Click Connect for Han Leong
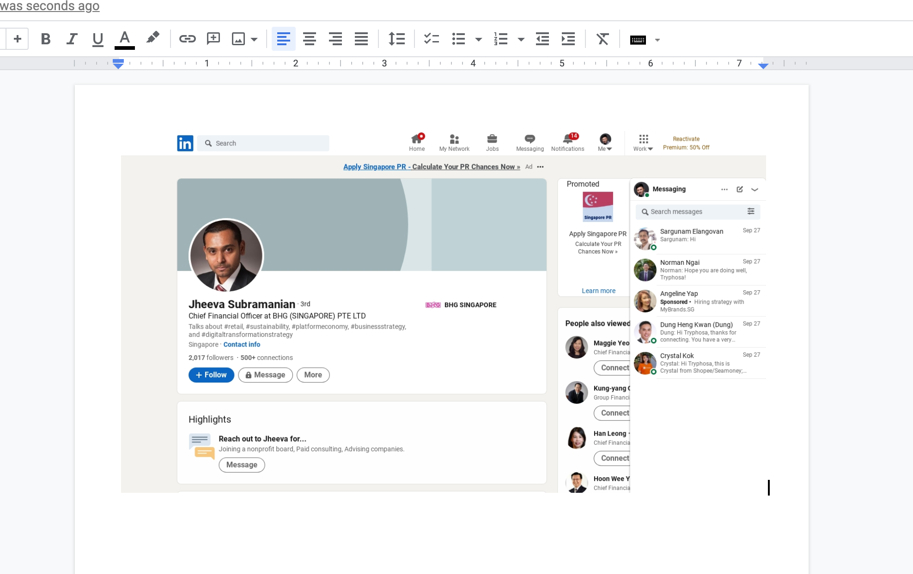 612,458
